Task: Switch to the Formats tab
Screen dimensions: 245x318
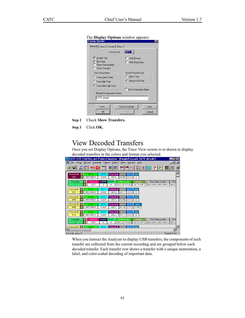Action: (x=111, y=47)
